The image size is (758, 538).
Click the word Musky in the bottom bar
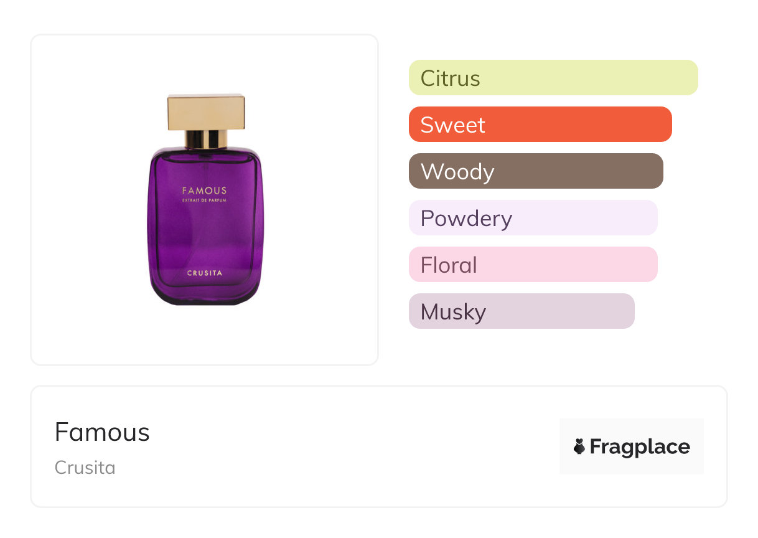click(453, 312)
